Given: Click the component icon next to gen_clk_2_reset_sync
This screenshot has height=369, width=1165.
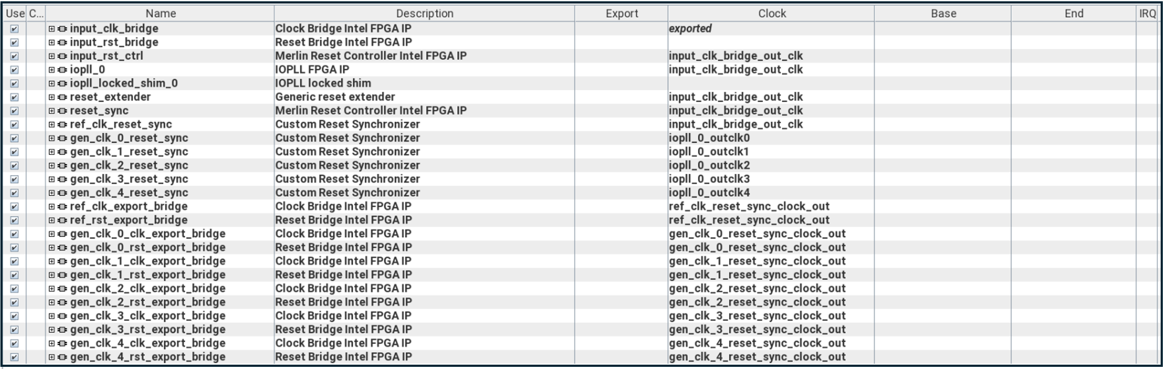Looking at the screenshot, I should click(x=62, y=166).
